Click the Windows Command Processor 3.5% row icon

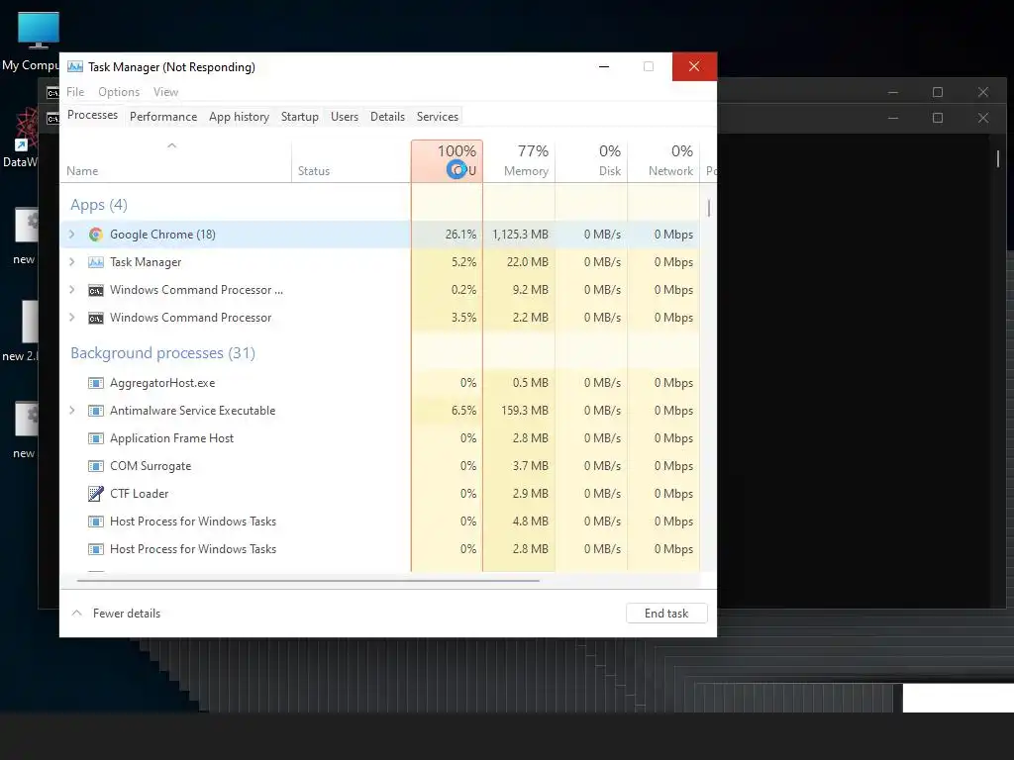[x=96, y=318]
